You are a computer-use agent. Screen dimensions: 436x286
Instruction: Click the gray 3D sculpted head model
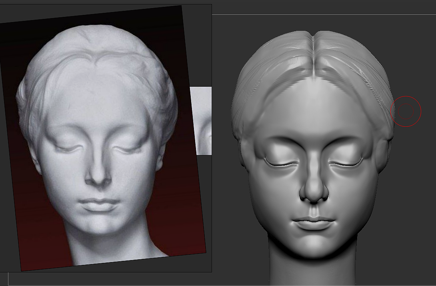point(312,158)
